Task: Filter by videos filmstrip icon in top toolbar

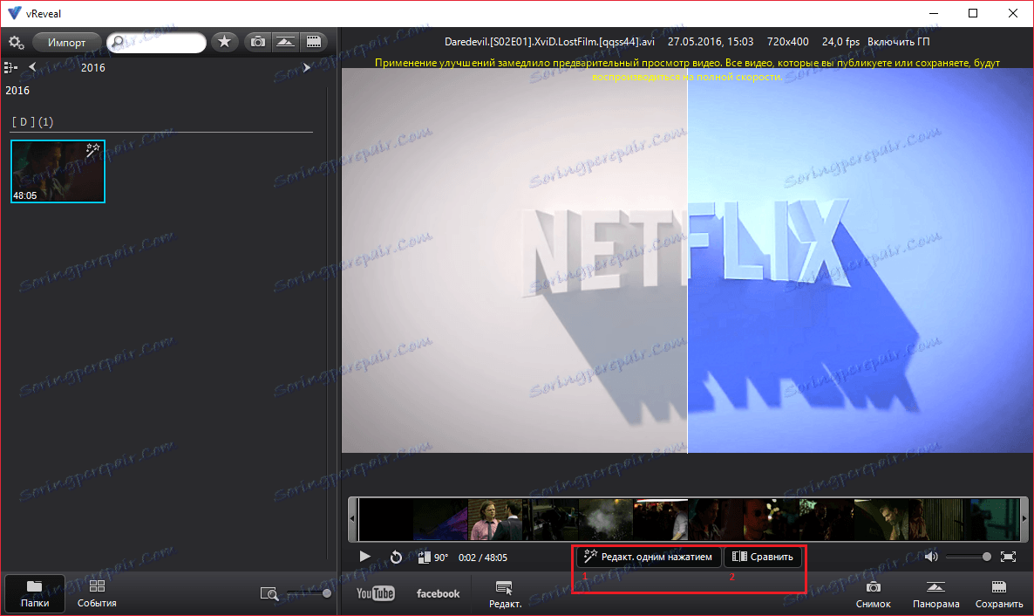Action: [314, 42]
